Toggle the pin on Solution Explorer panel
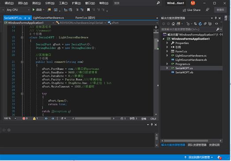 (216, 18)
